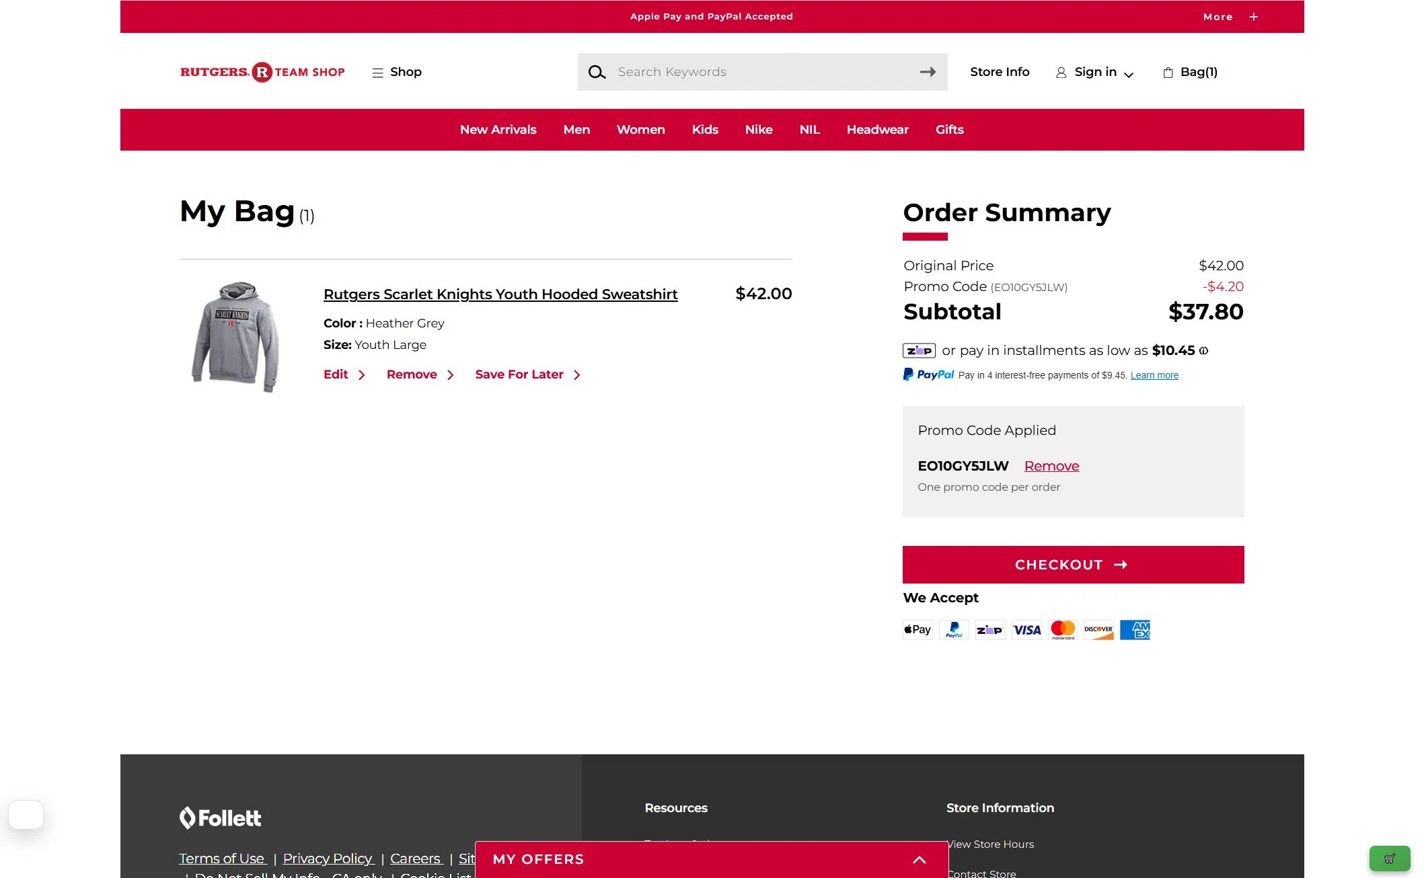Screen dimensions: 1424x878
Task: Click the PayPal payment icon under We Accept
Action: [954, 630]
